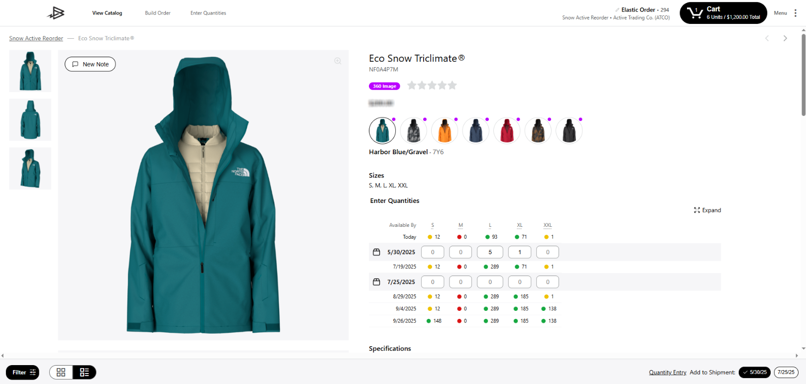Click the New Note button
The height and width of the screenshot is (384, 806).
[x=90, y=64]
